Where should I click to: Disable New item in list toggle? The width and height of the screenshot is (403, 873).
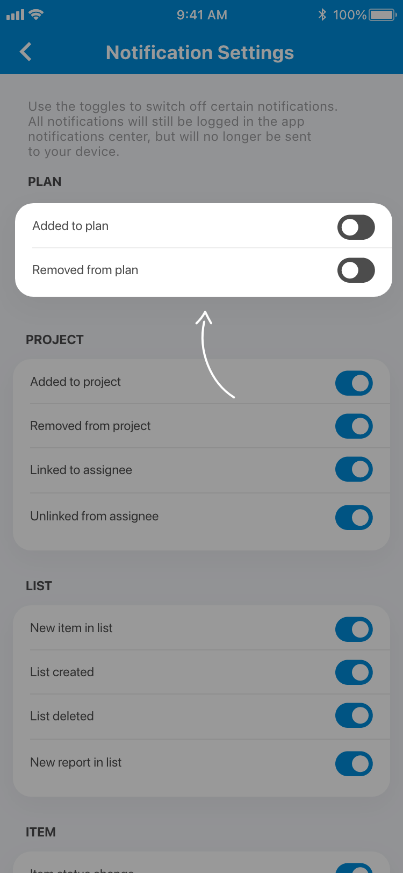(x=354, y=629)
